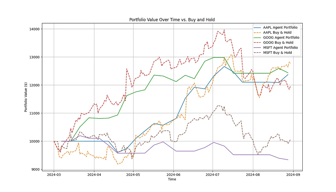
Task: Click the x-axis date label 2024-06
Action: [173, 175]
